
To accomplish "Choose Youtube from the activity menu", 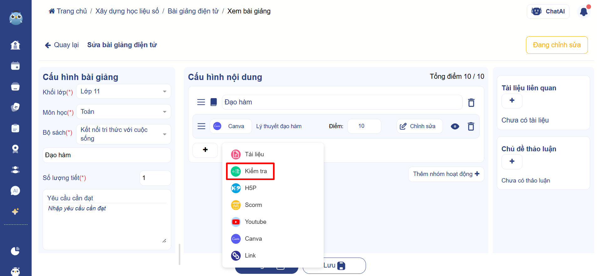I will click(x=255, y=222).
